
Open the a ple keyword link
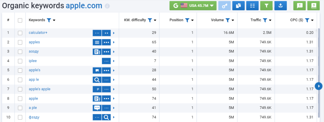33,108
